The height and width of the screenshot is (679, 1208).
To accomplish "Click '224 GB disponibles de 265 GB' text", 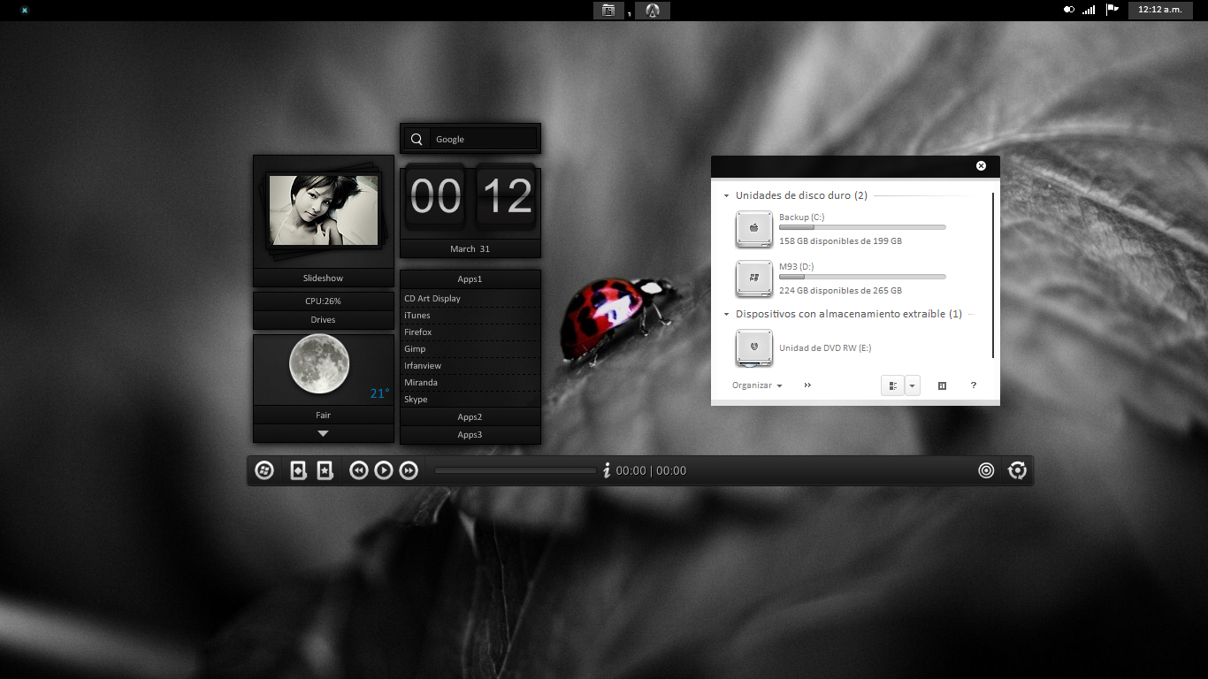I will pyautogui.click(x=840, y=290).
